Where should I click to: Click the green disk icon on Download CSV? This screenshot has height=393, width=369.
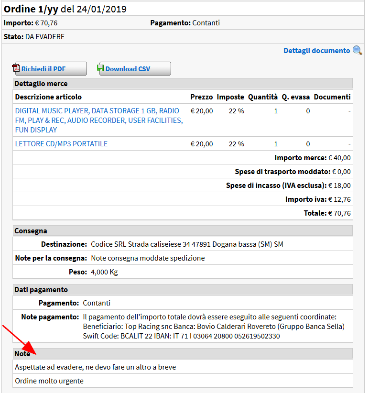pos(100,68)
